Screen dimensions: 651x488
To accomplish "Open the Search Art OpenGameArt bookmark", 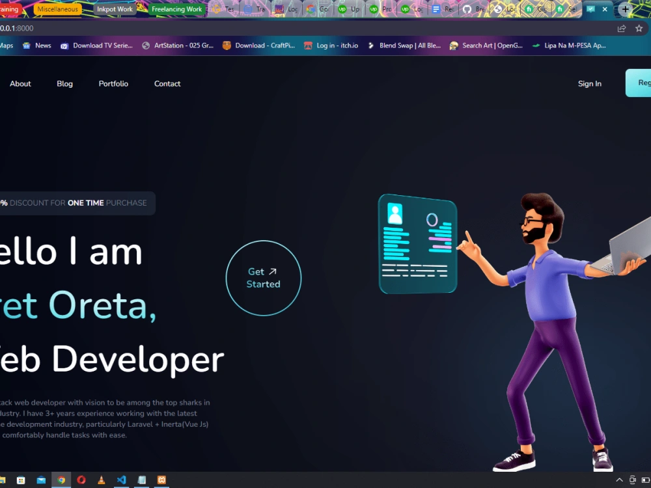I will (x=486, y=46).
